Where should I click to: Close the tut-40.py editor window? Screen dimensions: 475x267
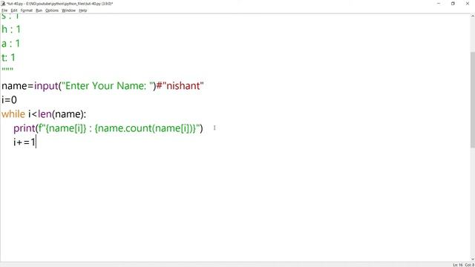pyautogui.click(x=468, y=3)
